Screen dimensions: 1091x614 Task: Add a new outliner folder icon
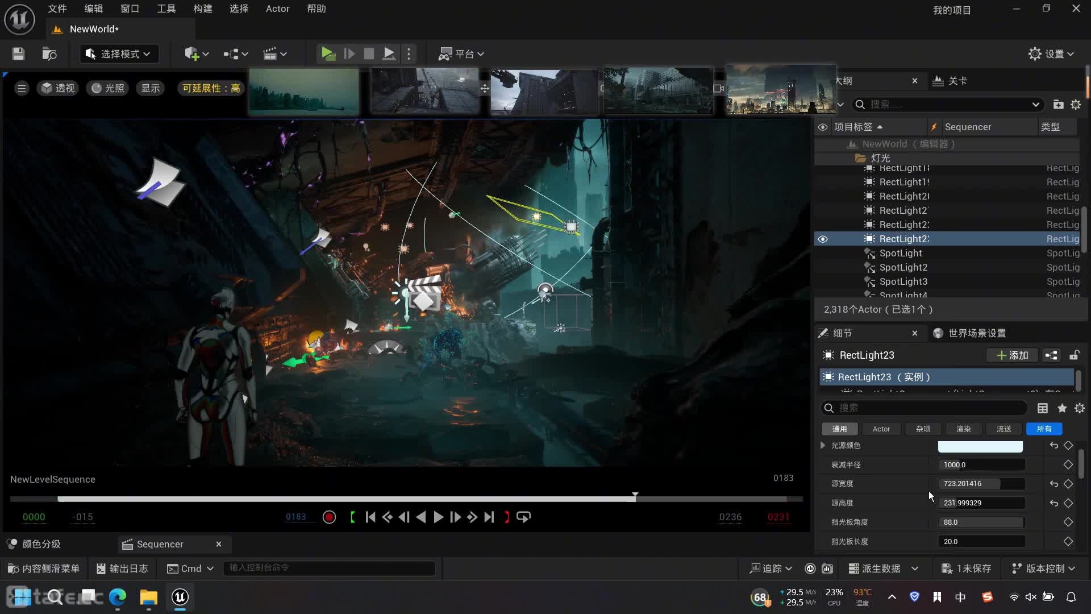tap(1058, 105)
